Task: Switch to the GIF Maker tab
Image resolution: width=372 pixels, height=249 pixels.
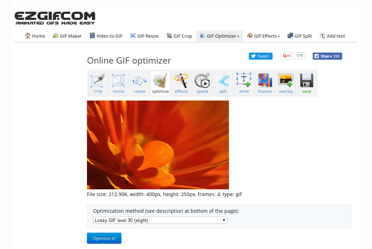Action: pos(67,36)
